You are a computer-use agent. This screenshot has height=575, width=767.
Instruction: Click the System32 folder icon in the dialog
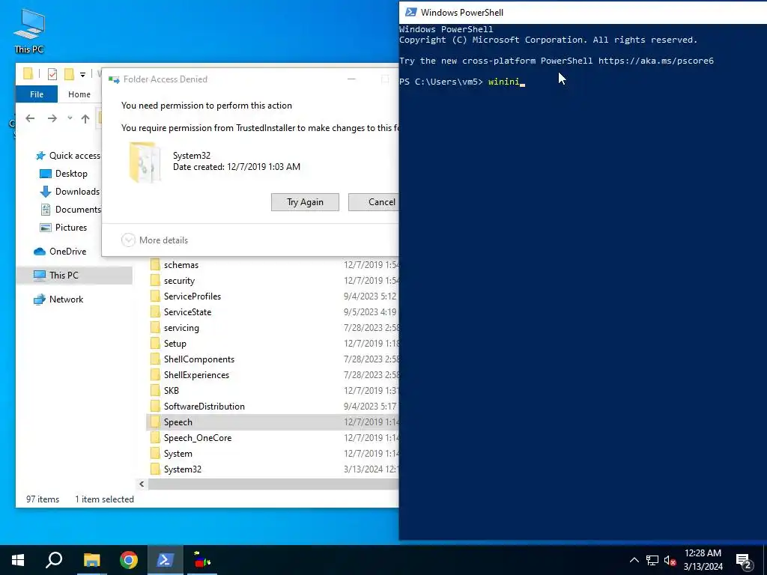(145, 162)
